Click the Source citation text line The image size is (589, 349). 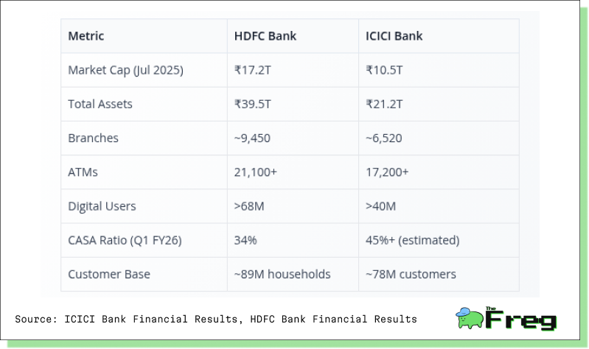pos(216,319)
